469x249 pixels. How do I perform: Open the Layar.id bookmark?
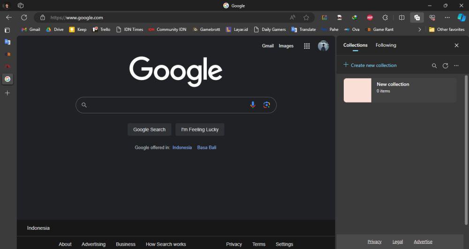237,29
